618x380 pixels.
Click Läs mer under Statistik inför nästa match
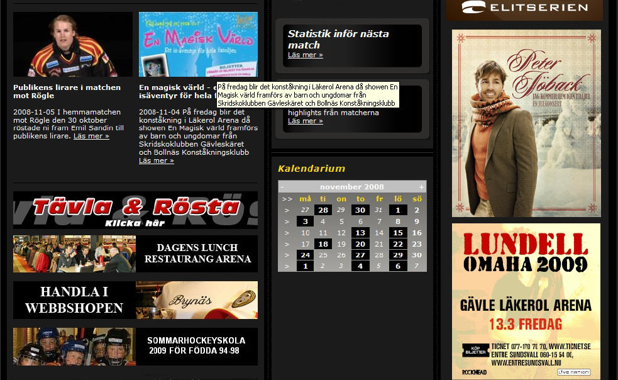306,55
